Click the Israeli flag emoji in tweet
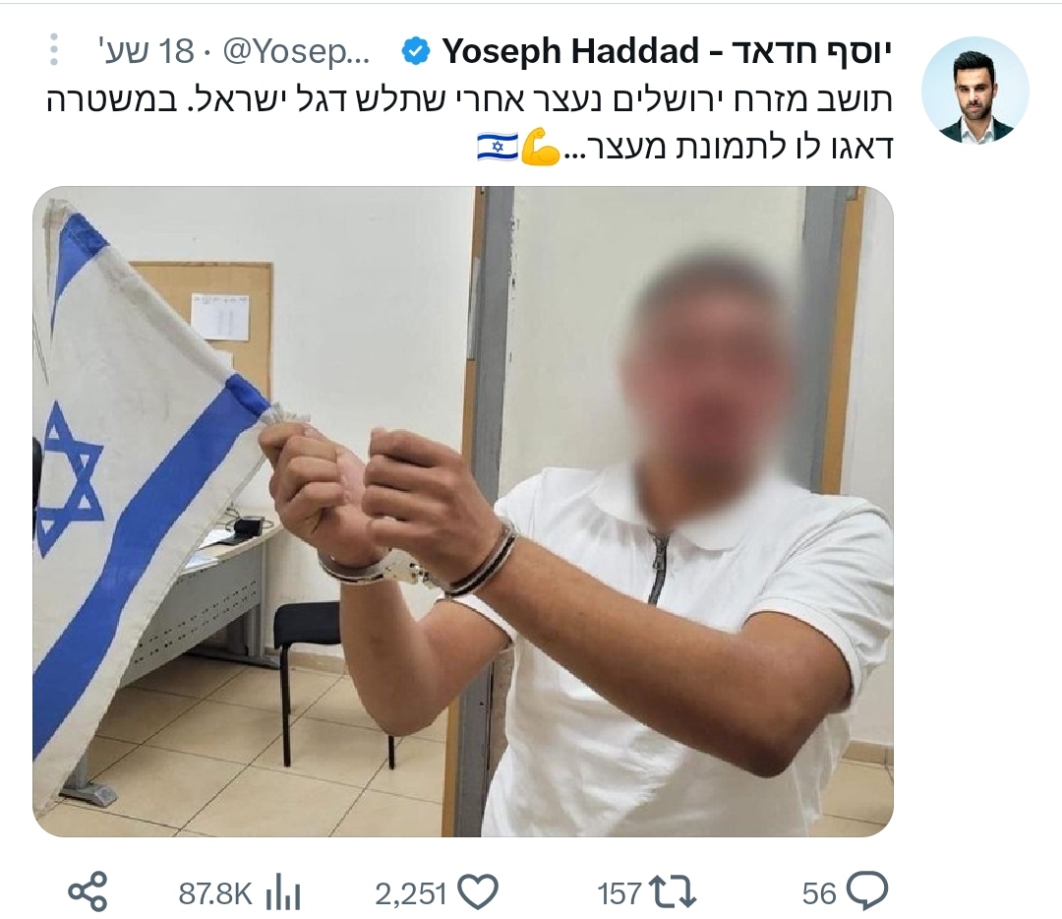 [498, 146]
